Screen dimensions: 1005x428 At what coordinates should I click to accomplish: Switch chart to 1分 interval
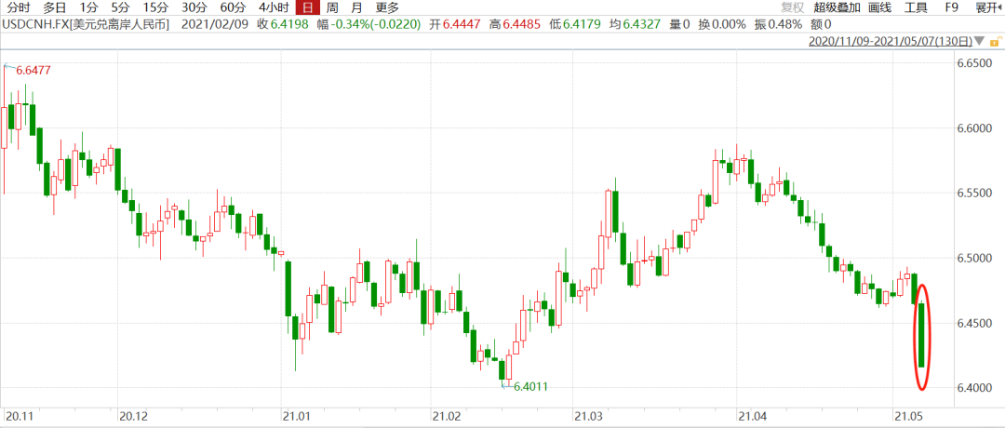coord(88,7)
